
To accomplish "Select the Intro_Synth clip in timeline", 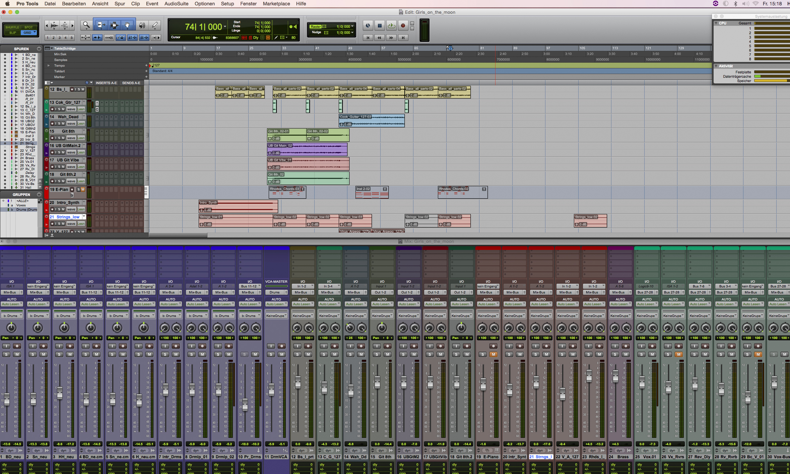I will click(238, 206).
